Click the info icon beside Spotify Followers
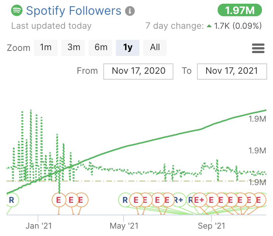The width and height of the screenshot is (273, 236). [x=129, y=11]
